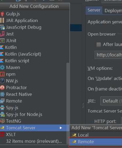Click the JavaScript Debug icon
Viewport: 122px width, 148px height.
pos(2,27)
